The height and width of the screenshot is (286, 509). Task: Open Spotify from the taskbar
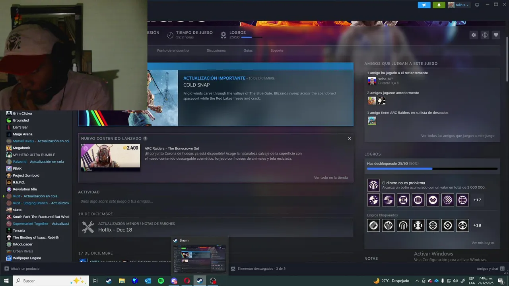point(161,280)
